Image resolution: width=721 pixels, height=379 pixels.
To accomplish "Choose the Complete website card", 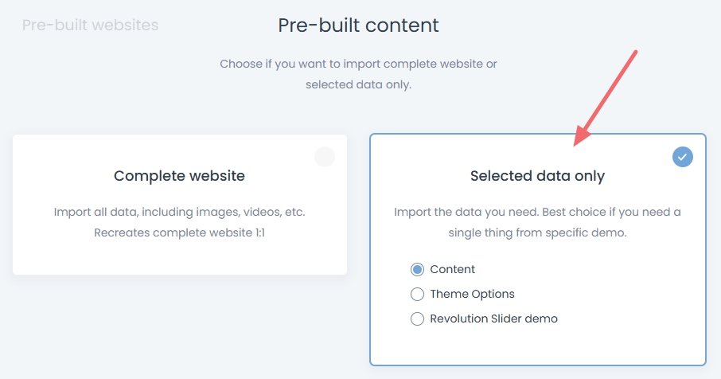I will point(180,205).
